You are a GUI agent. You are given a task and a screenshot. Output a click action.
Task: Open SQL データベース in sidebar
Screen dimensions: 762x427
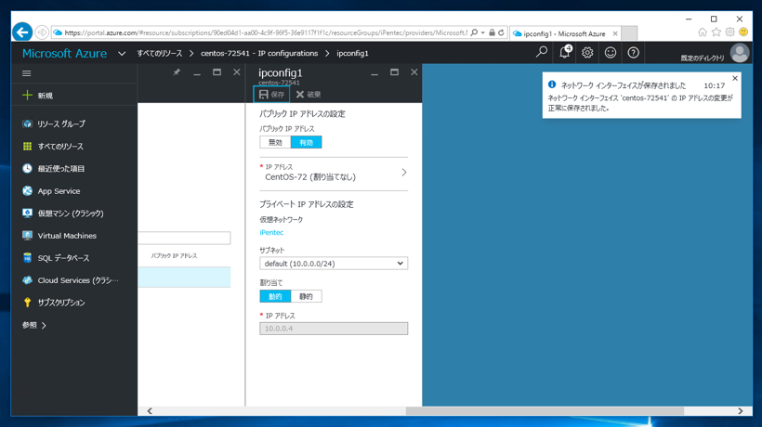coord(64,258)
